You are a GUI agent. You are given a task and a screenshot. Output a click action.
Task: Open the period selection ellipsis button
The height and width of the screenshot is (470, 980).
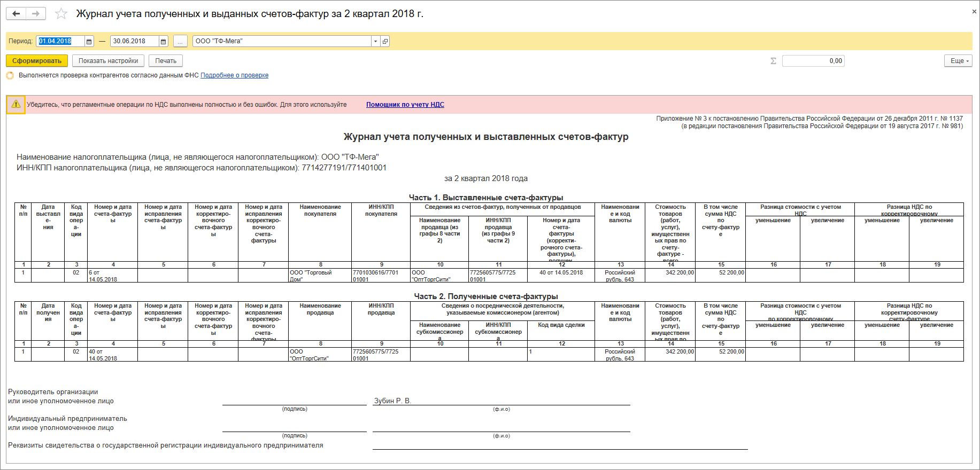[181, 41]
